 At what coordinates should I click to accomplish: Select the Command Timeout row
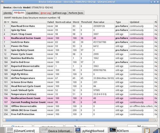coord(80,70)
